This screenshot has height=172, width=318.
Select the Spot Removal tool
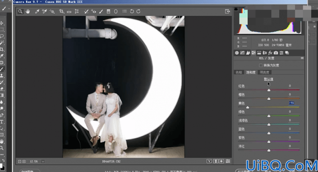(86, 11)
